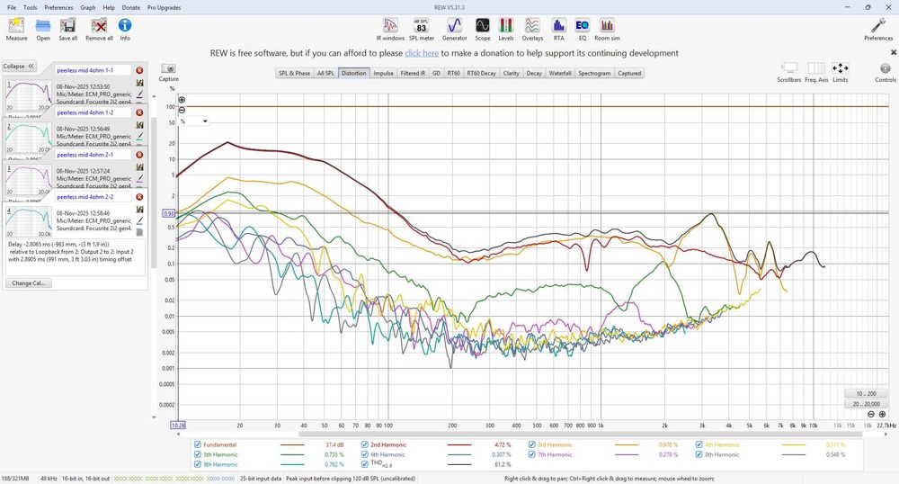This screenshot has height=484, width=899.
Task: Click the 3rd Harmonic color line swatch
Action: pyautogui.click(x=627, y=444)
